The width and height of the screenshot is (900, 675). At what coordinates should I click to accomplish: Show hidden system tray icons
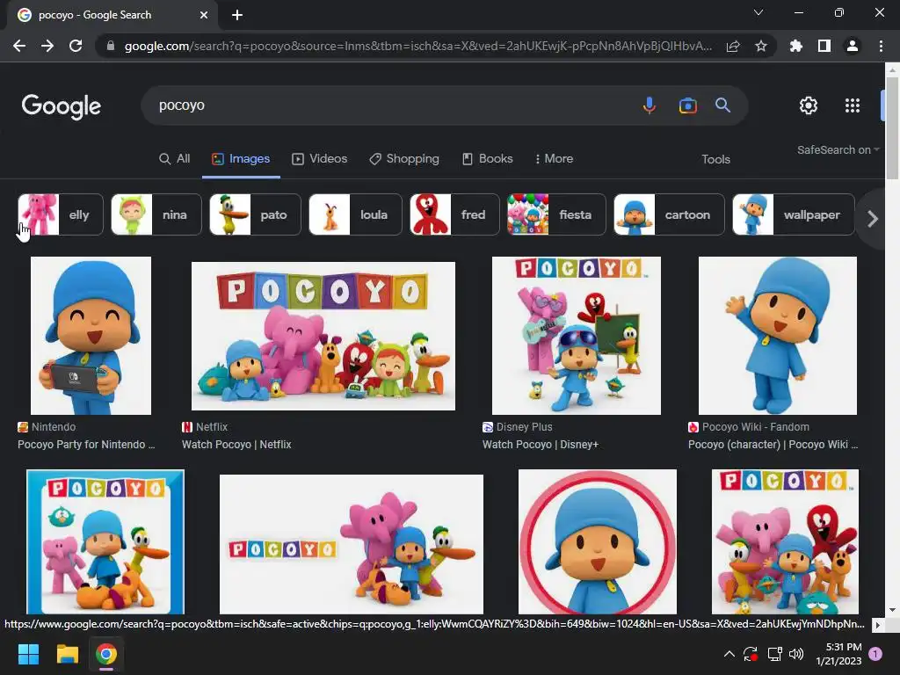[x=729, y=654]
